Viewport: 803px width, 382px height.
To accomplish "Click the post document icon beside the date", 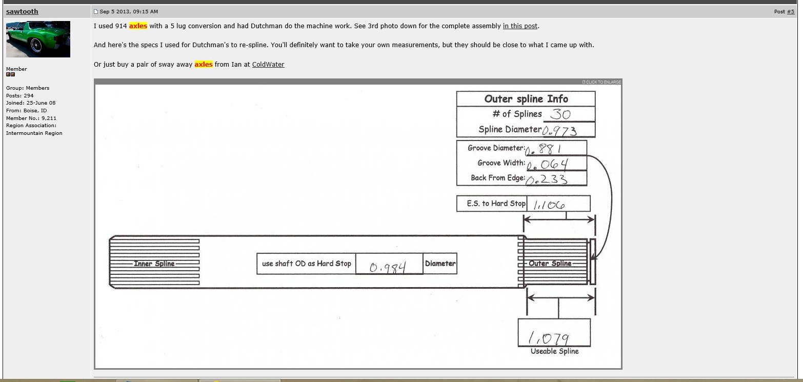I will click(x=96, y=11).
